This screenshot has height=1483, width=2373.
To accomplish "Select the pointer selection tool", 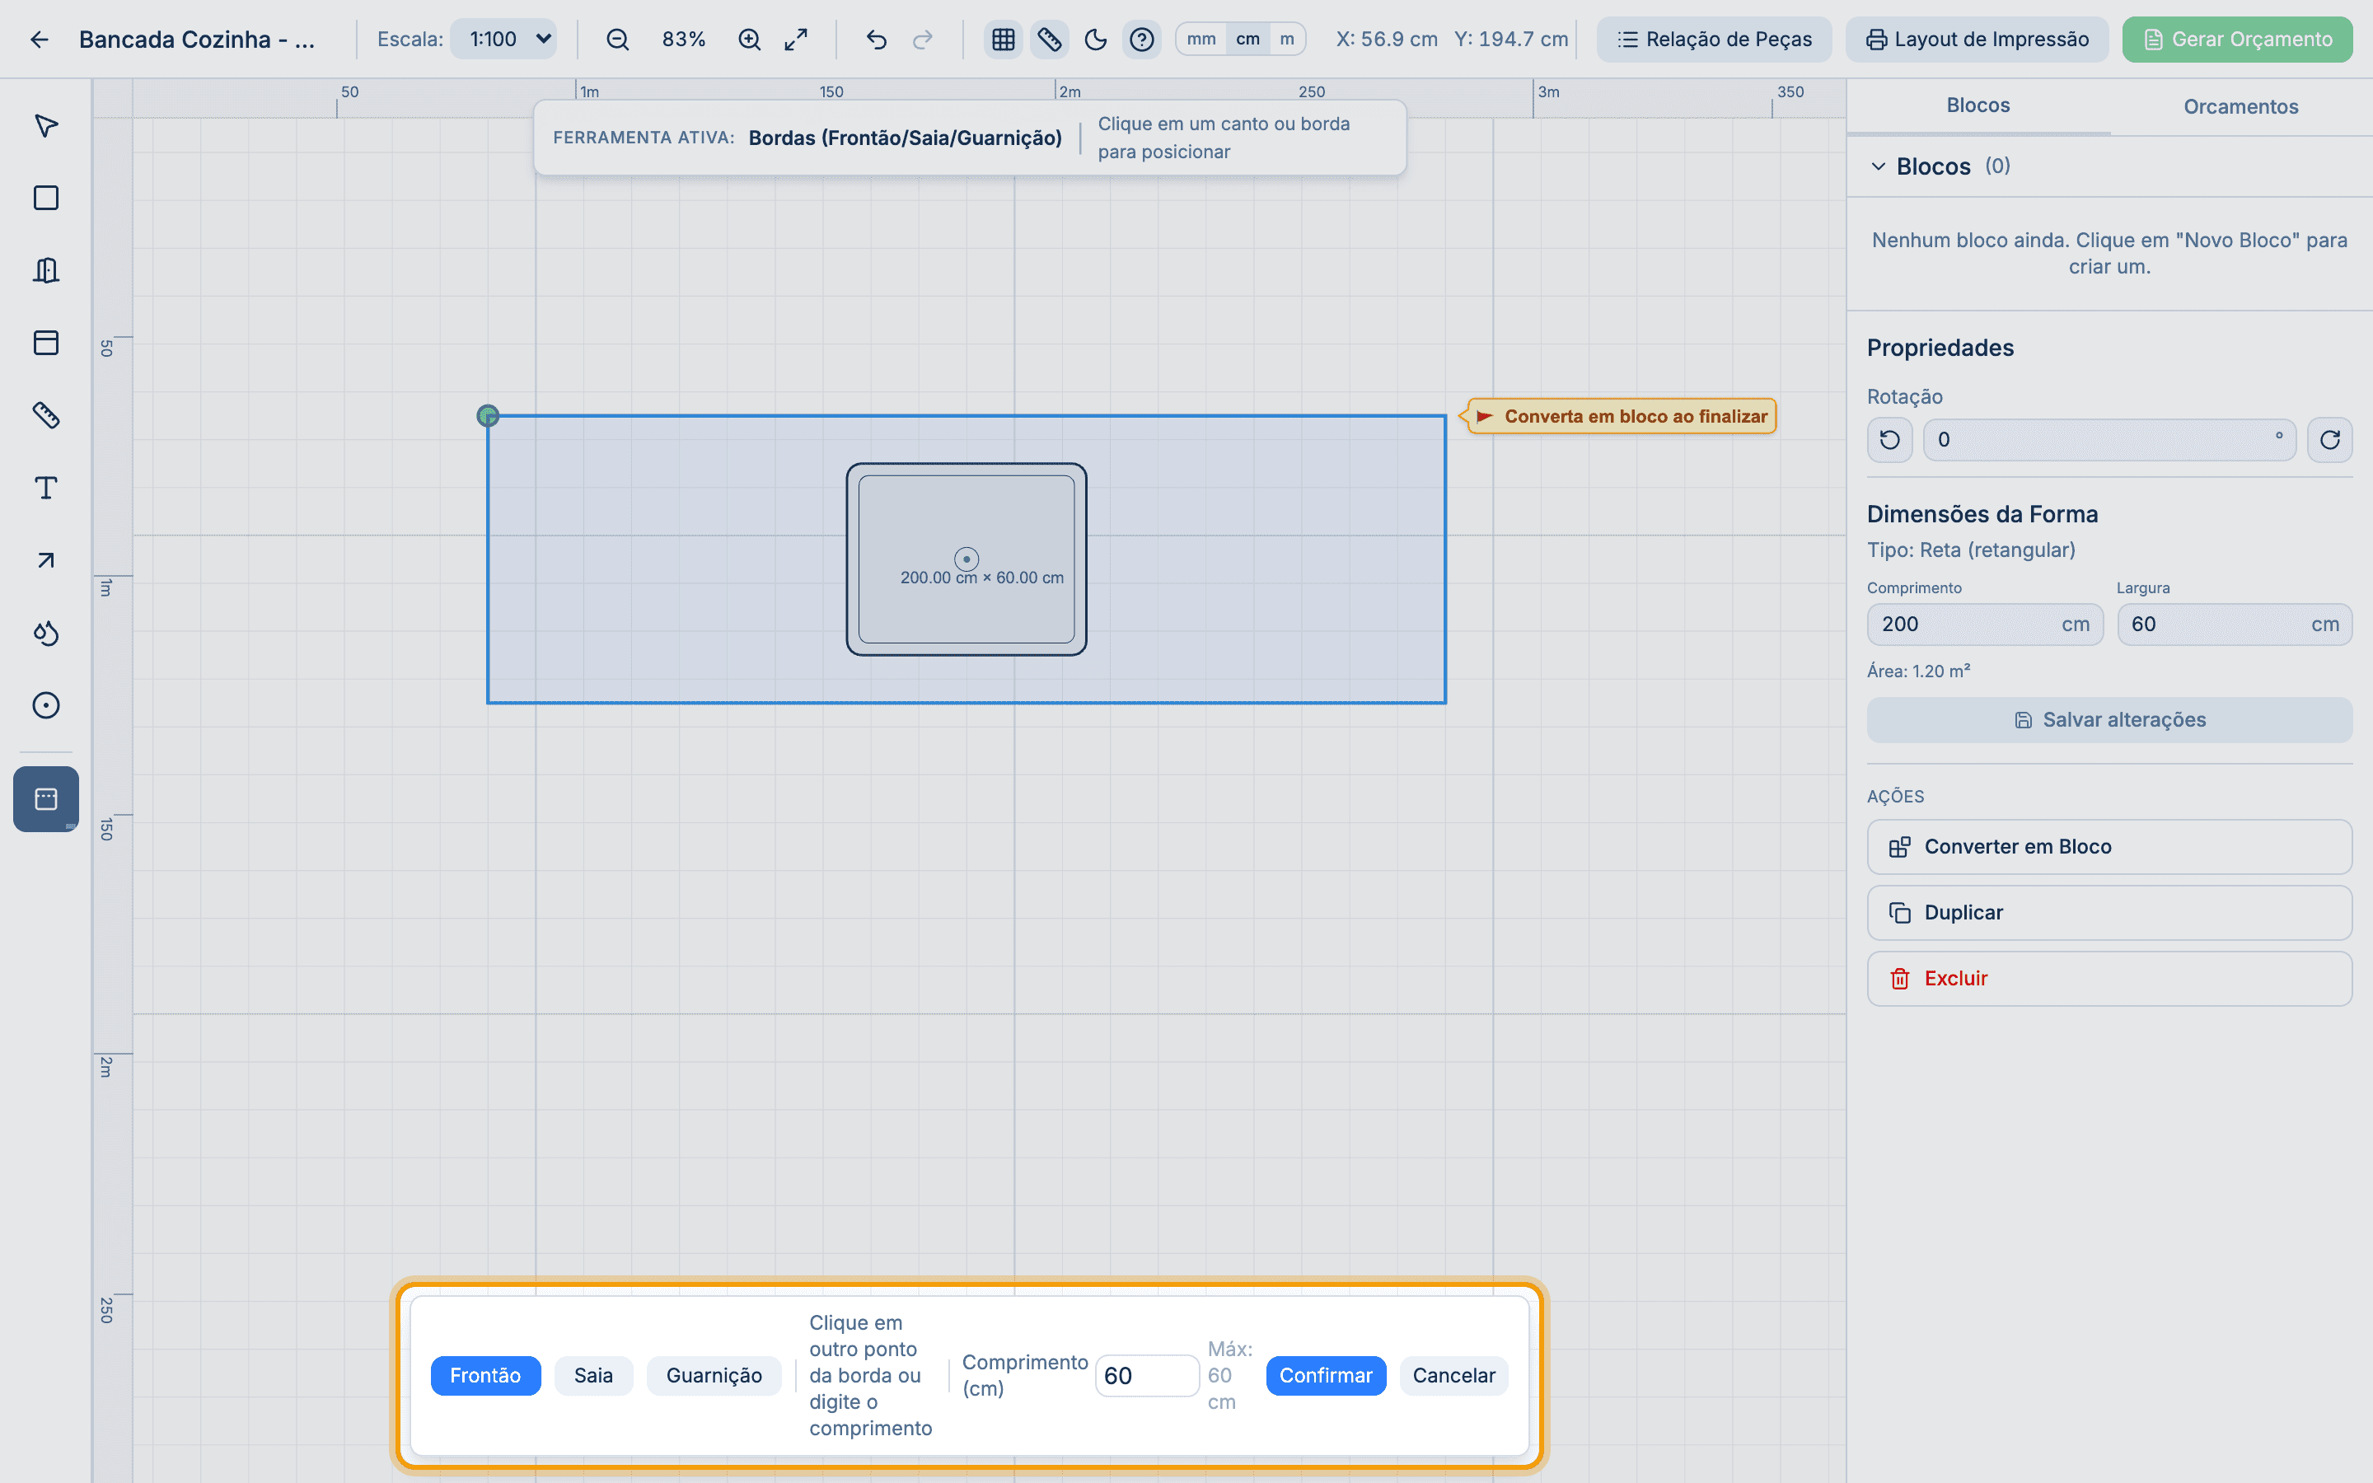I will click(x=46, y=125).
